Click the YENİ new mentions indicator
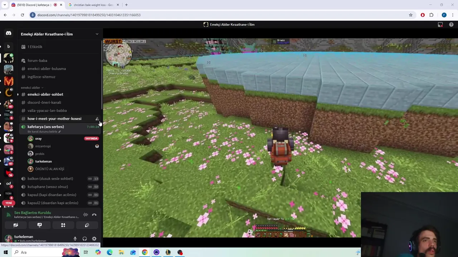Viewport: 458px width, 257px height. tap(9, 203)
